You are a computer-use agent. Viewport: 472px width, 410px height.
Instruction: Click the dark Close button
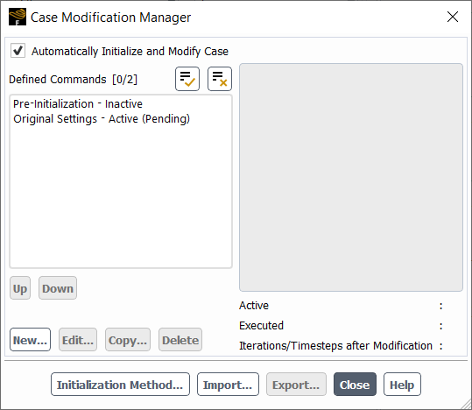click(355, 385)
